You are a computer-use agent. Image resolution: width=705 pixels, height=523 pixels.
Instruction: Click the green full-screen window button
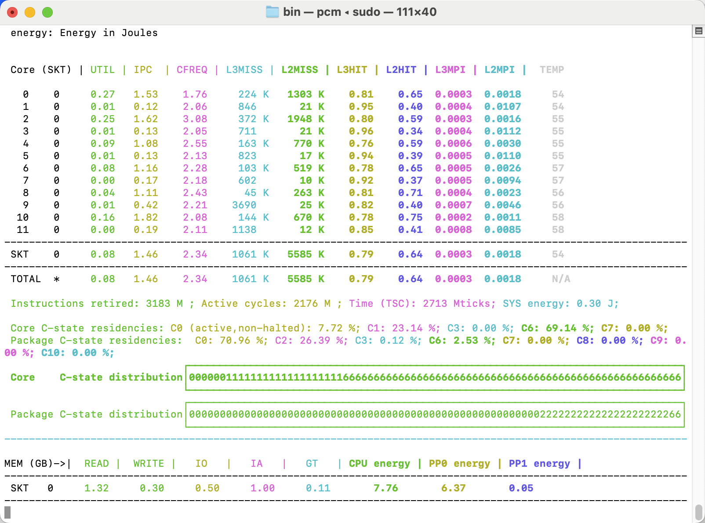click(47, 12)
